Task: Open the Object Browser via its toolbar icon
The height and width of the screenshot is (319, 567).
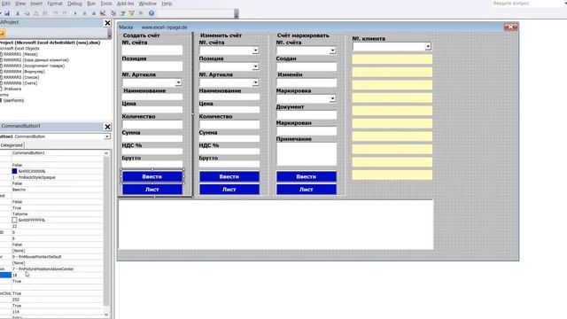Action: (132, 13)
